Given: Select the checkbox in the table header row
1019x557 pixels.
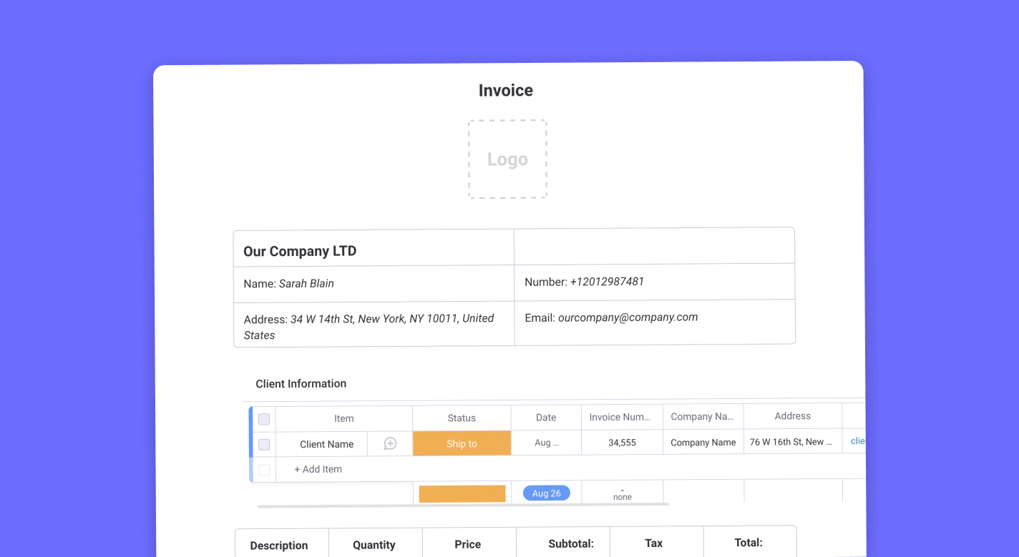Looking at the screenshot, I should pos(263,418).
